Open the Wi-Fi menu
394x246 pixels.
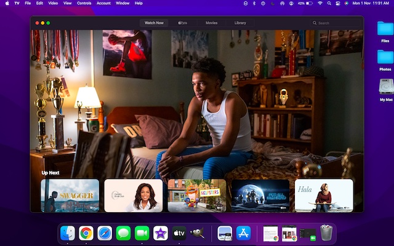tap(320, 3)
